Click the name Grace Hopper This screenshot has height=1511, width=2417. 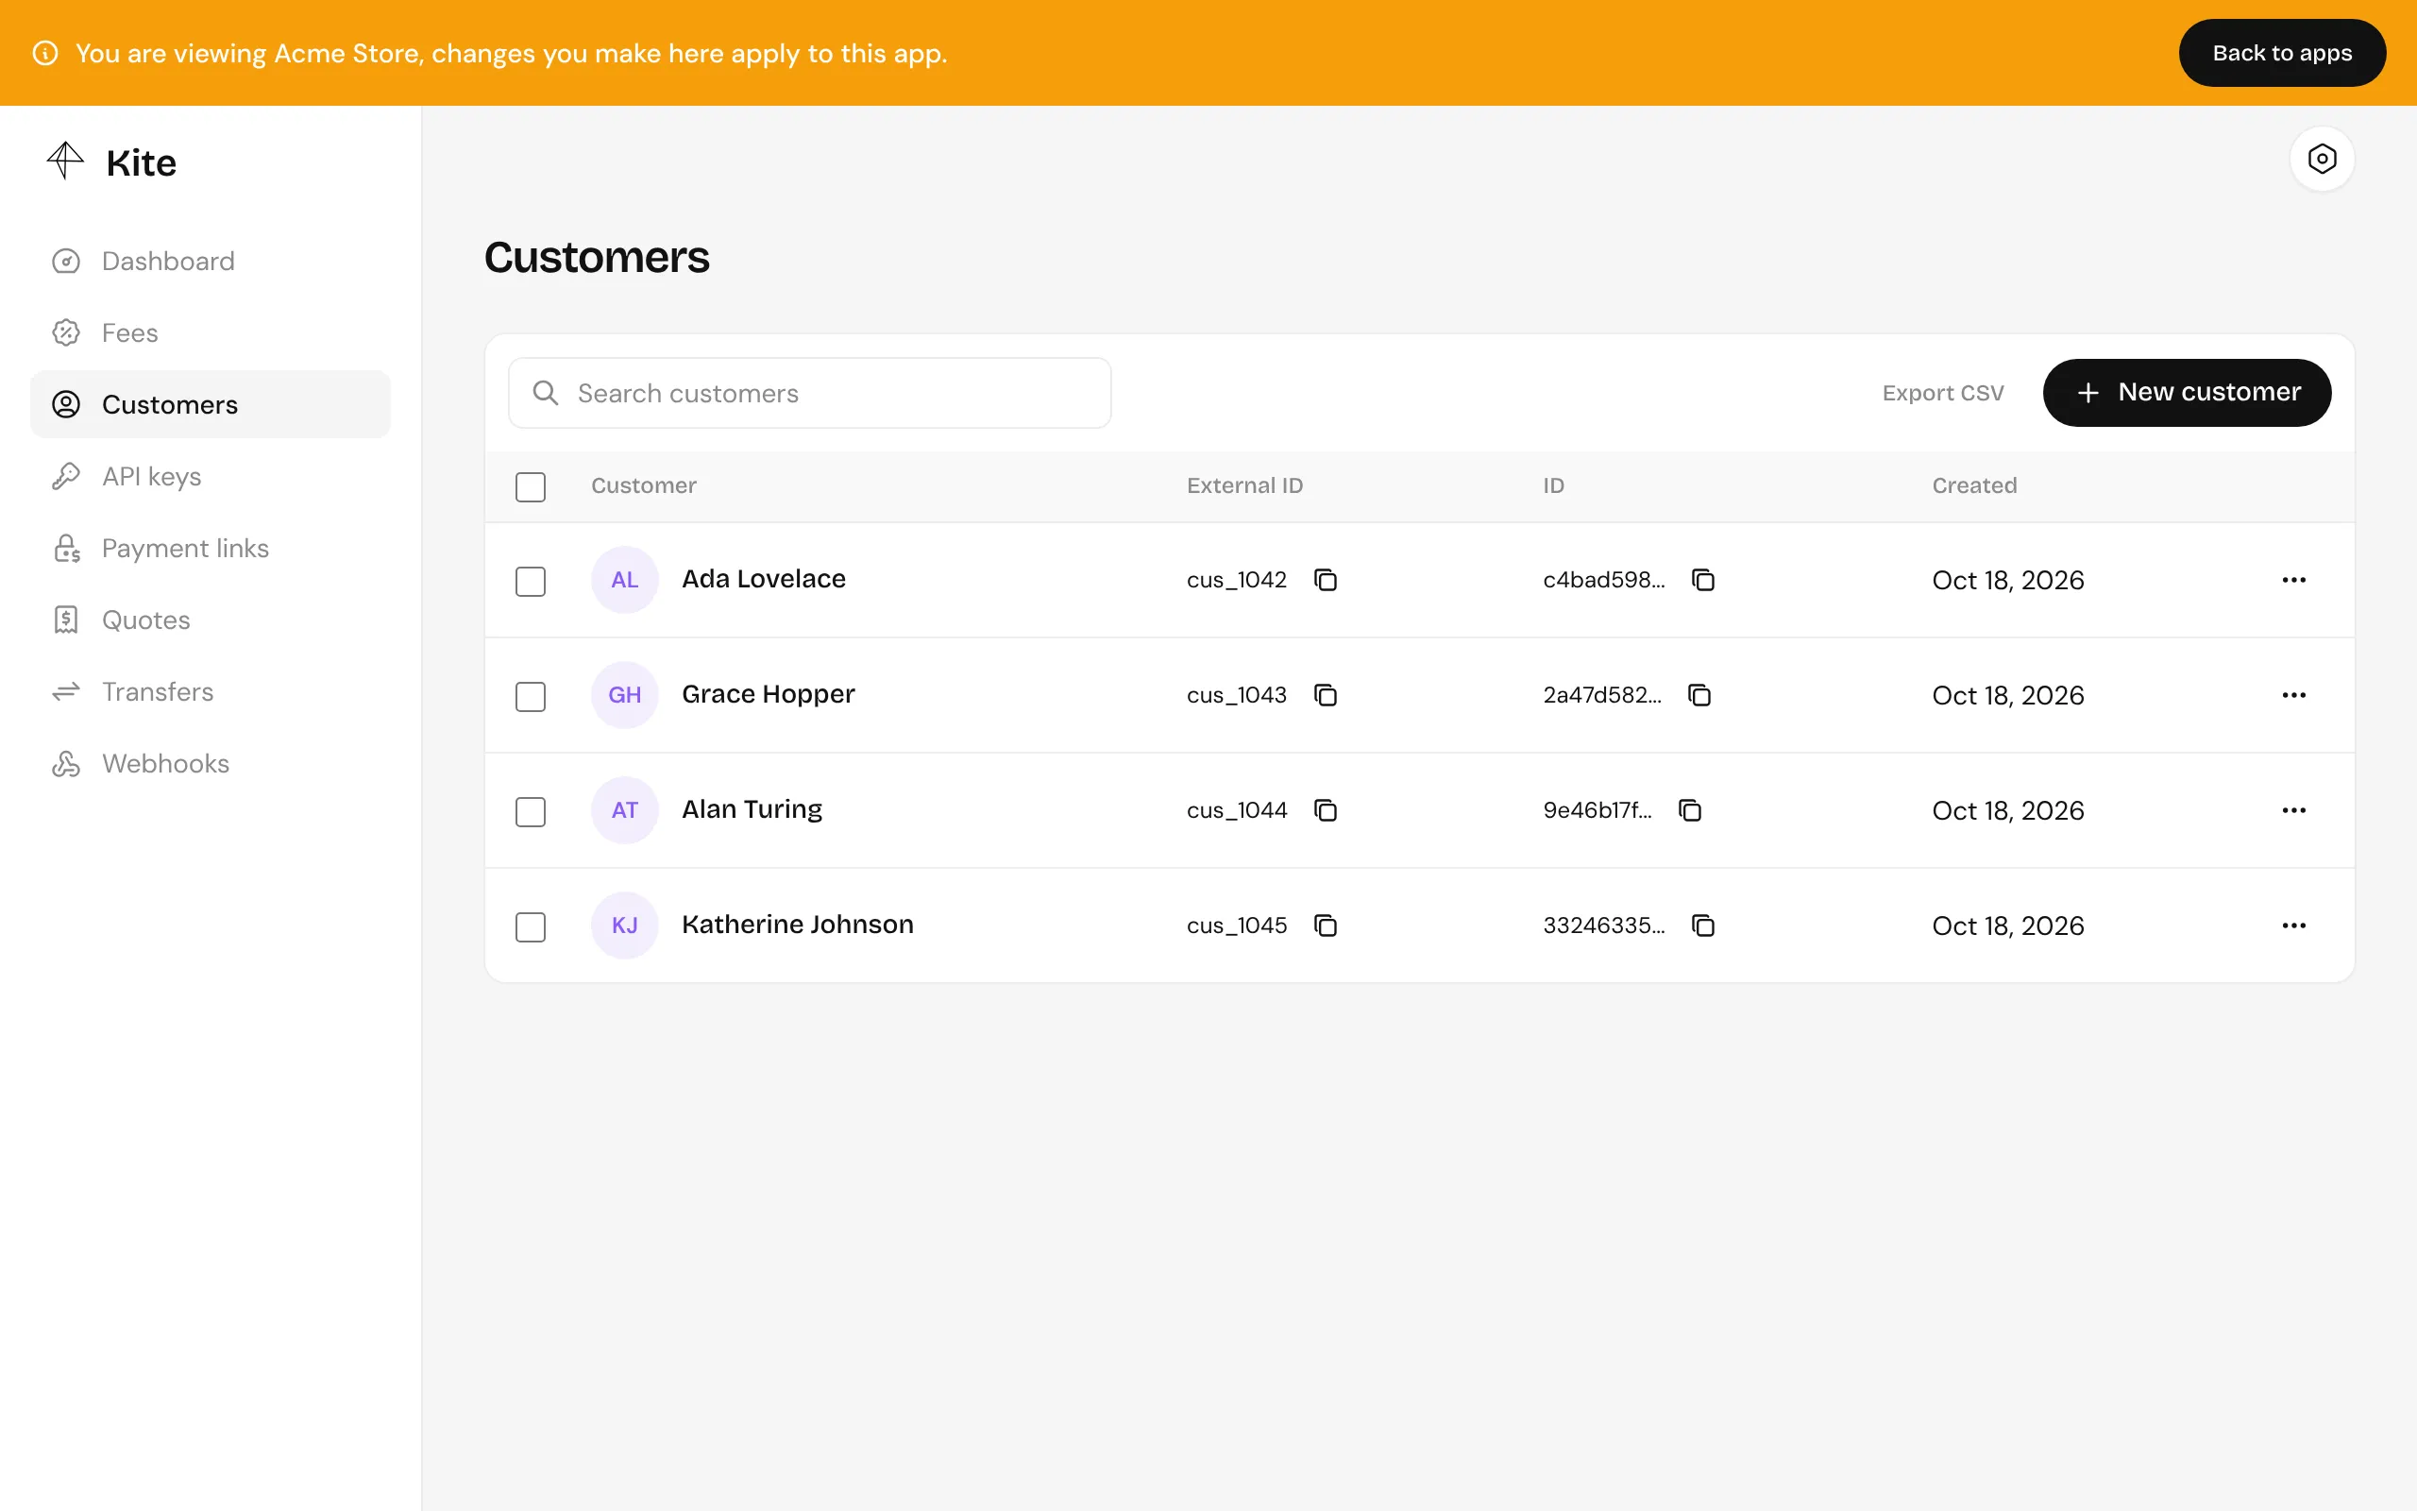click(x=768, y=694)
